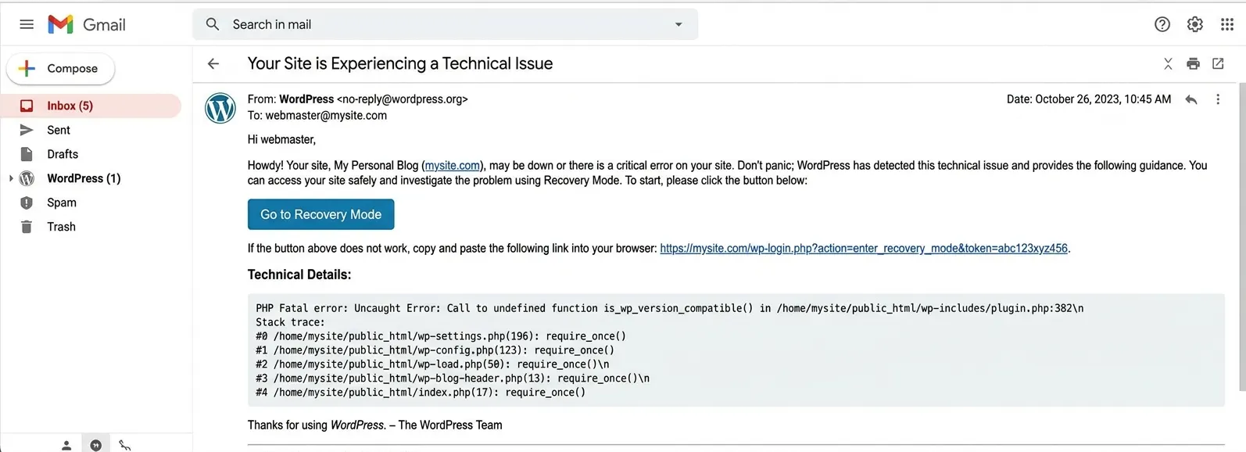Click stack trace line #4 index.php
This screenshot has width=1246, height=452.
[x=421, y=393]
